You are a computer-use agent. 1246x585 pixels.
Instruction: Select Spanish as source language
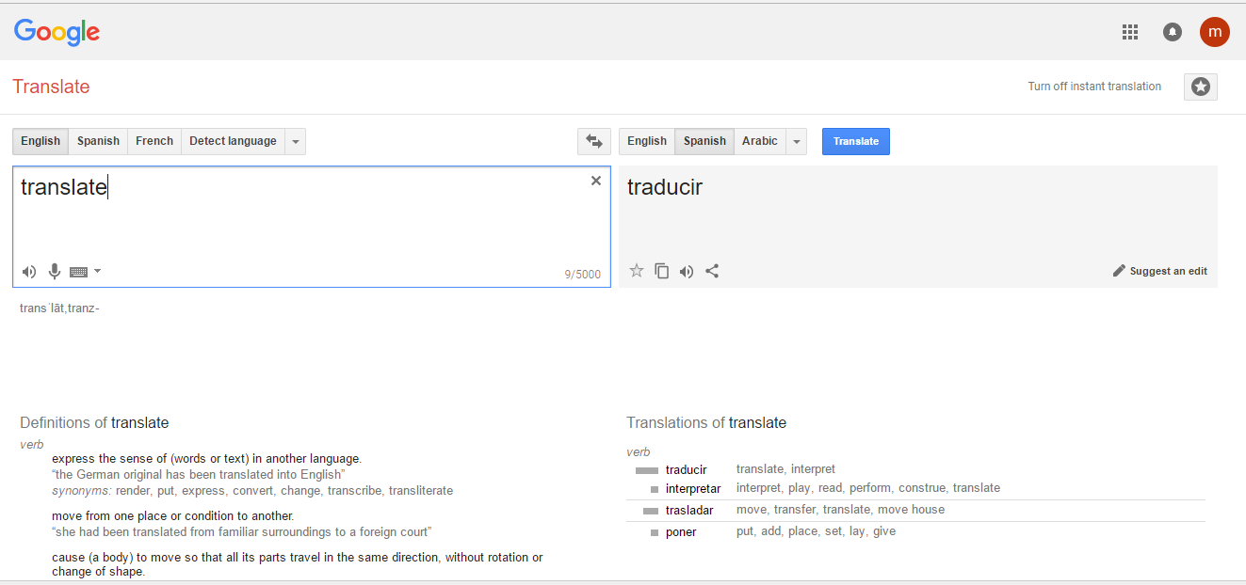point(98,141)
